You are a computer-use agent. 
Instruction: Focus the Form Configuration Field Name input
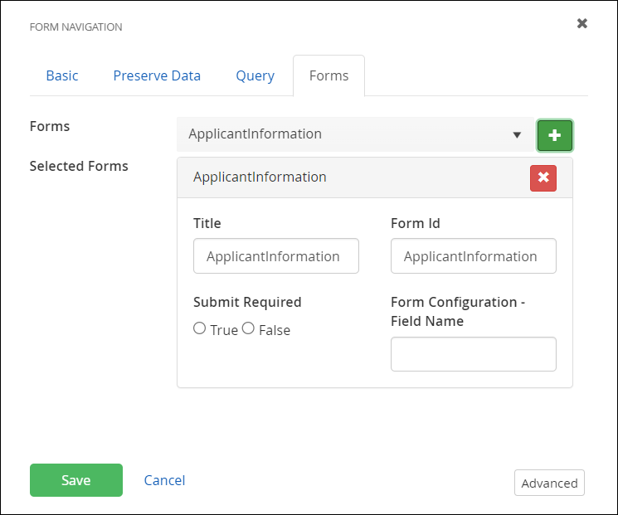474,354
